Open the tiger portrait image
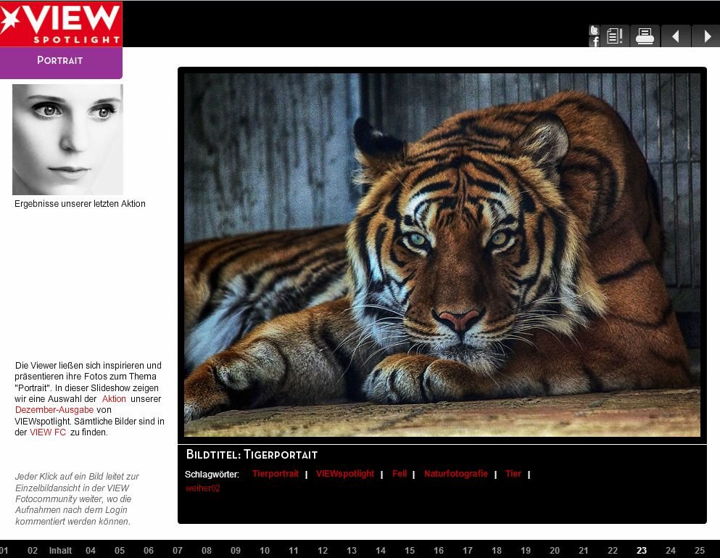The image size is (720, 558). click(442, 255)
